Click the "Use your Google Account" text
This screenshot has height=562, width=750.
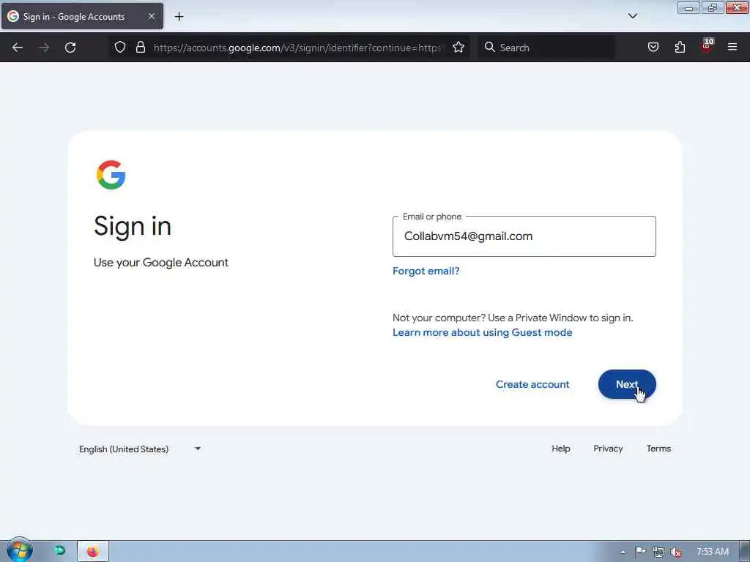coord(161,263)
